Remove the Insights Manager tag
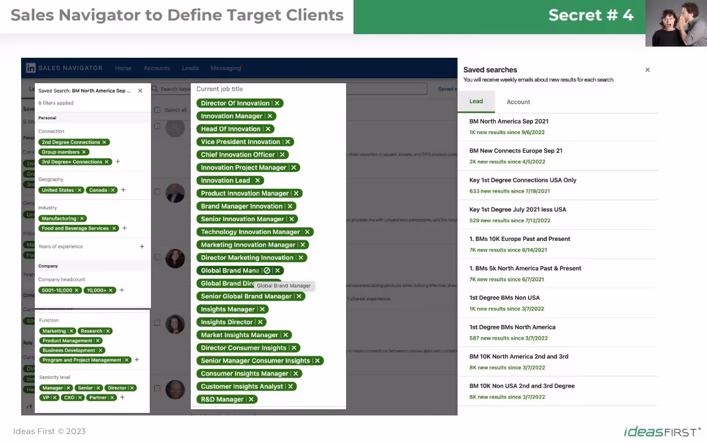The width and height of the screenshot is (707, 444). coord(262,309)
